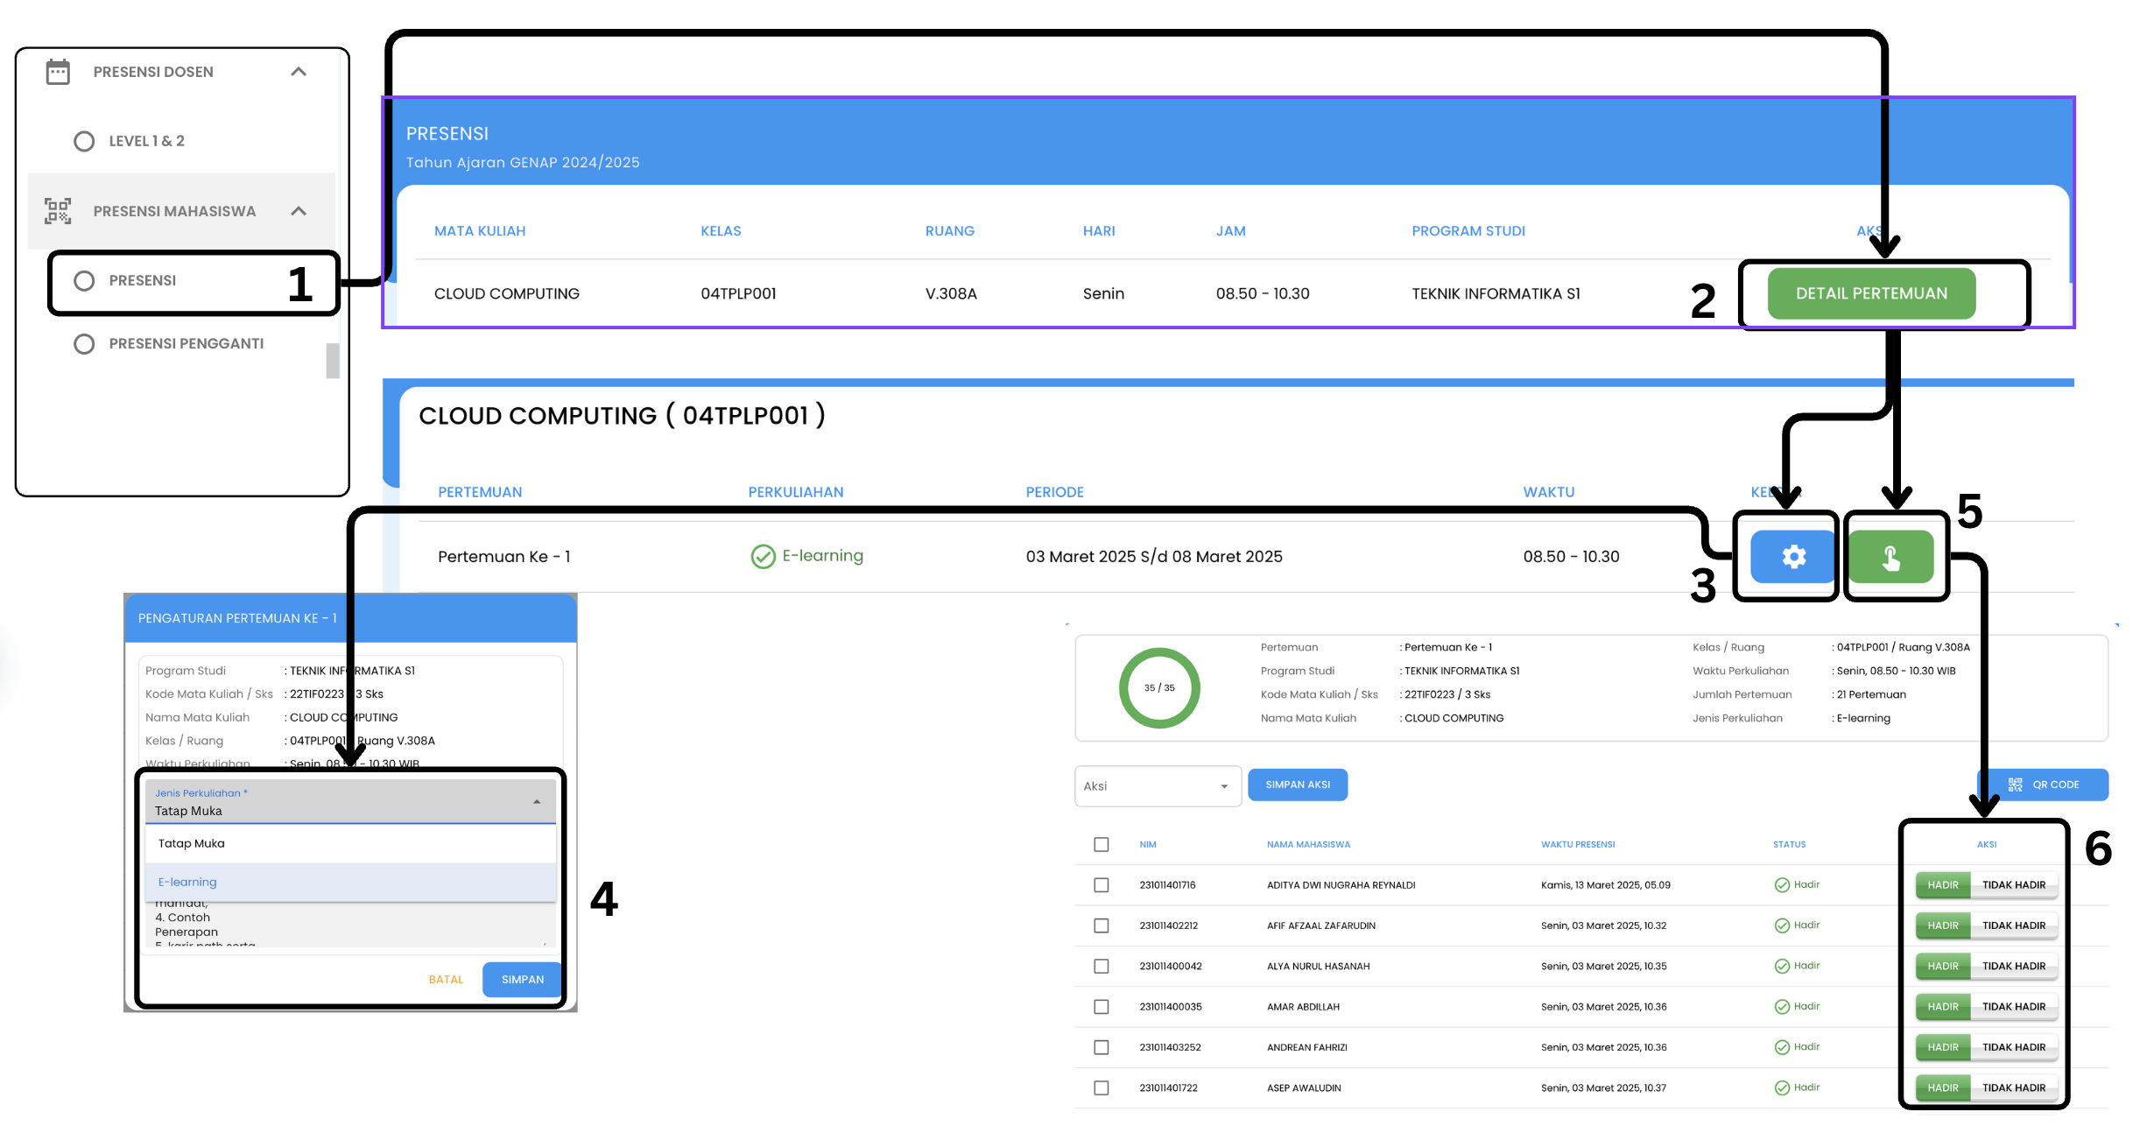Select the Presensi Pengganti radio option
The height and width of the screenshot is (1126, 2147).
click(x=84, y=344)
